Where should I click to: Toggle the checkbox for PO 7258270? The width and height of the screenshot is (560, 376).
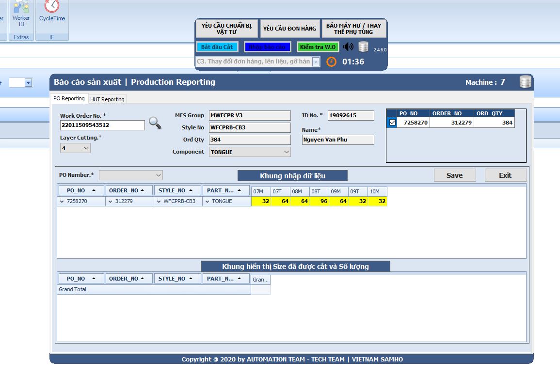point(392,123)
